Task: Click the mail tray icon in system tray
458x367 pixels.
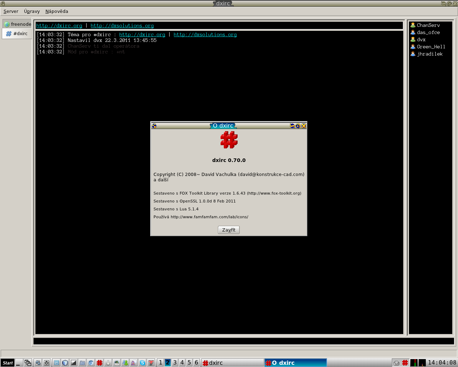Action: (x=396, y=363)
